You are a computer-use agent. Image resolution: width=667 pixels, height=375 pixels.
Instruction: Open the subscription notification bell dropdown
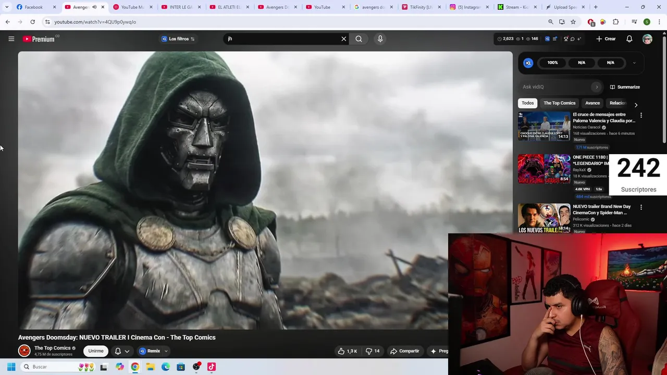click(122, 351)
